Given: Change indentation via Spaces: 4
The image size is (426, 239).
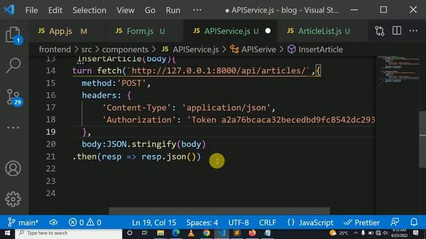Looking at the screenshot, I should click(202, 222).
